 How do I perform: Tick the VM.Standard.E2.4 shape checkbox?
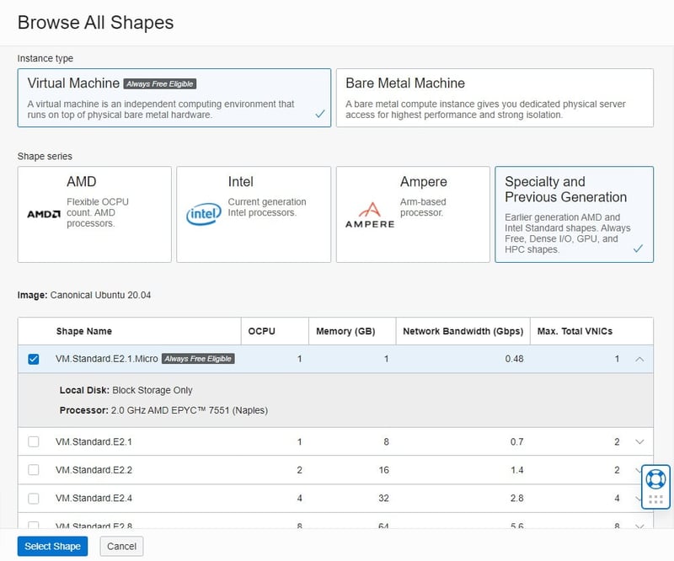tap(34, 498)
